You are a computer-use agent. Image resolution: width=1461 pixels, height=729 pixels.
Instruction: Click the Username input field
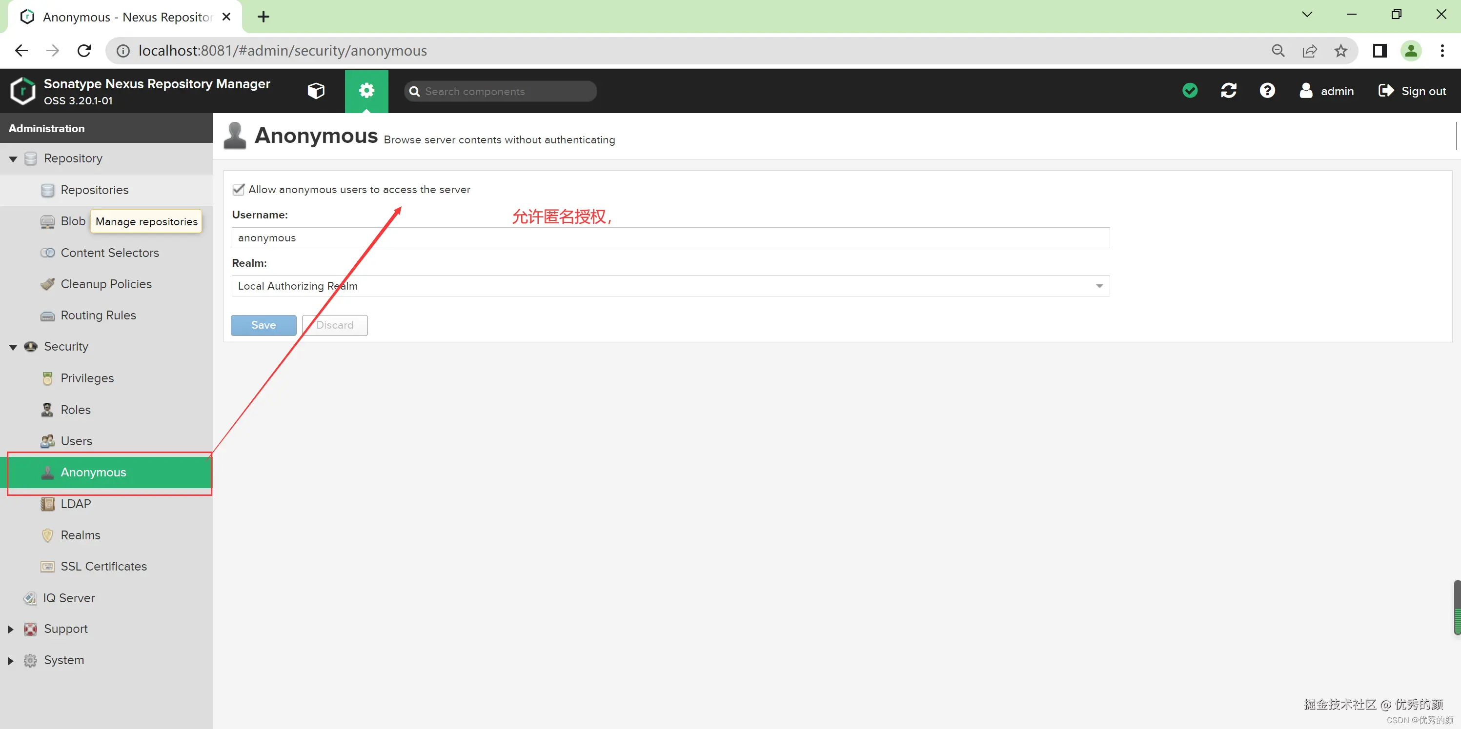670,237
